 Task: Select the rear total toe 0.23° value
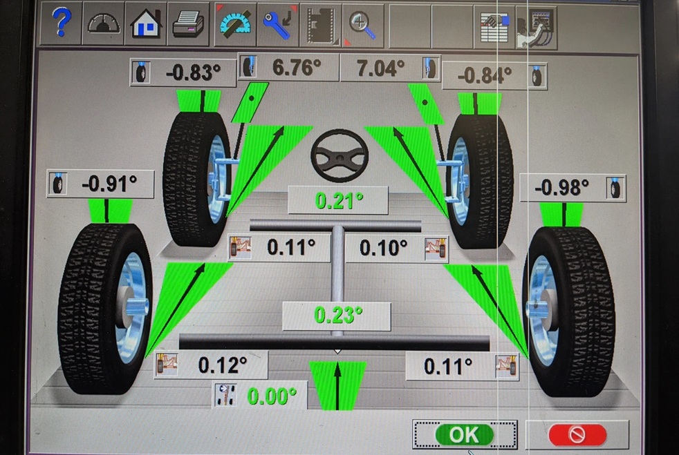[x=337, y=316]
